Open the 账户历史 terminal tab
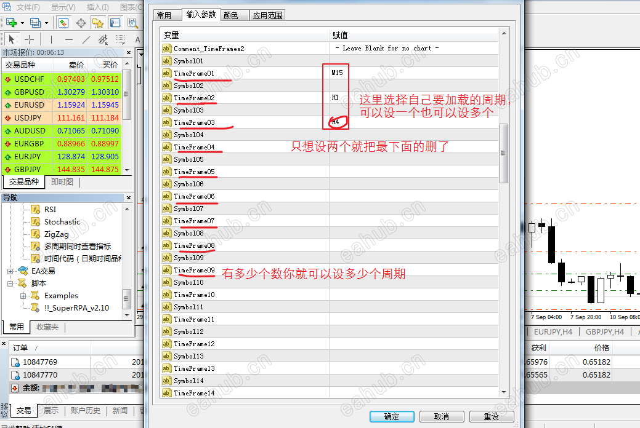 click(x=86, y=410)
